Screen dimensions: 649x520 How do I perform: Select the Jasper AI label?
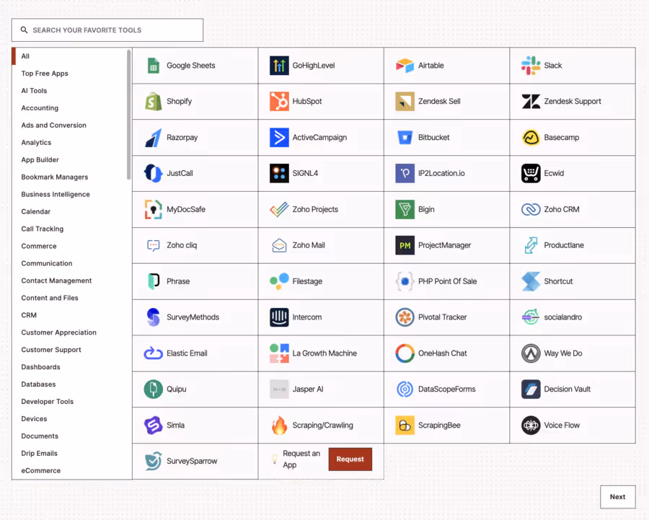pos(308,389)
